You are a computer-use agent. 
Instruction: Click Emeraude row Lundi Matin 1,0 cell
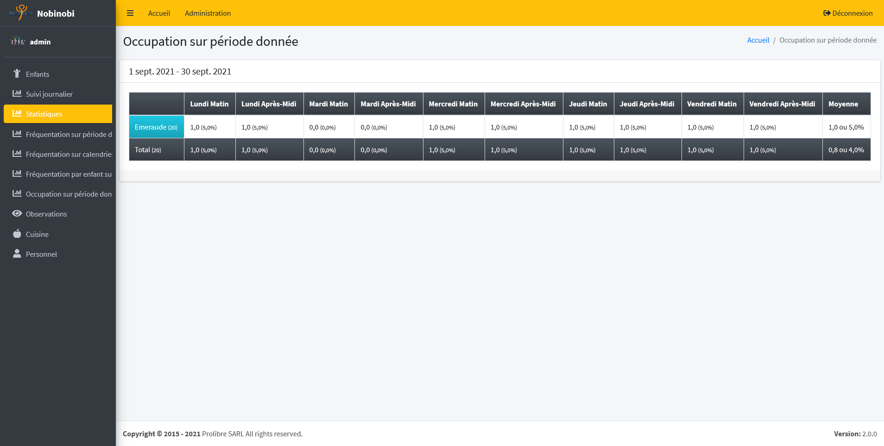(209, 127)
